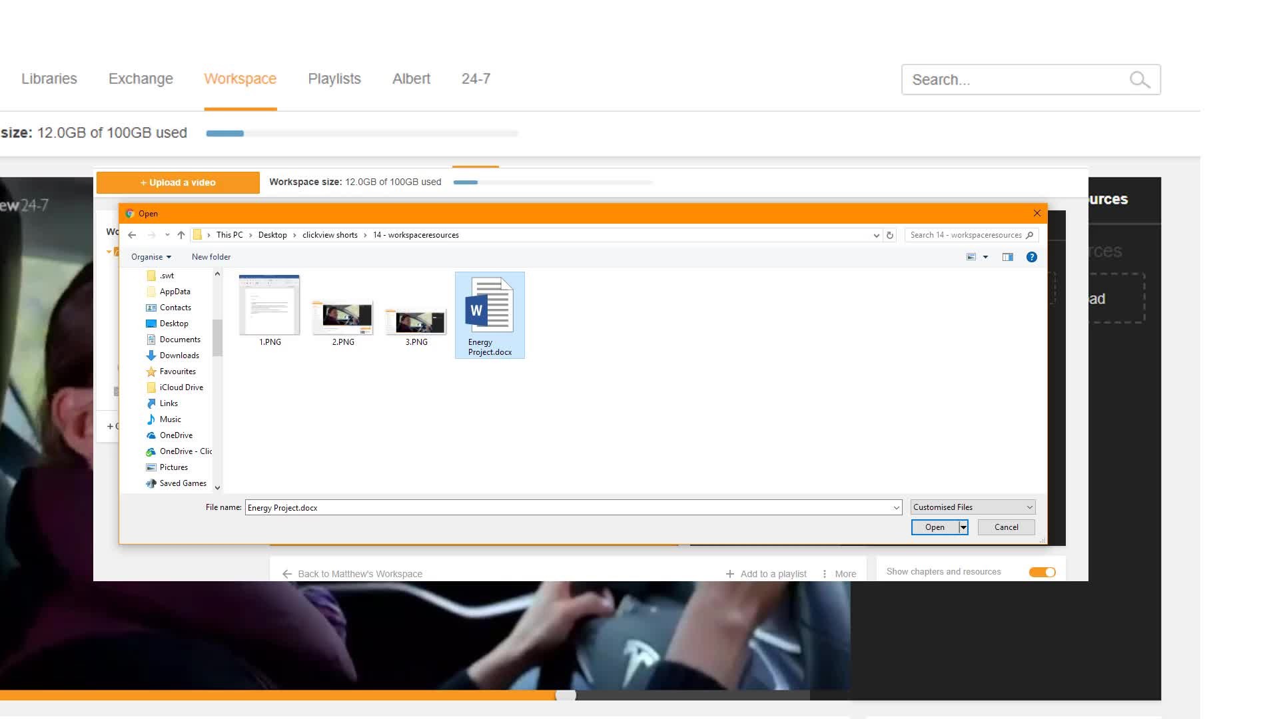Click the preview pane icon in the dialog toolbar

pos(1008,257)
